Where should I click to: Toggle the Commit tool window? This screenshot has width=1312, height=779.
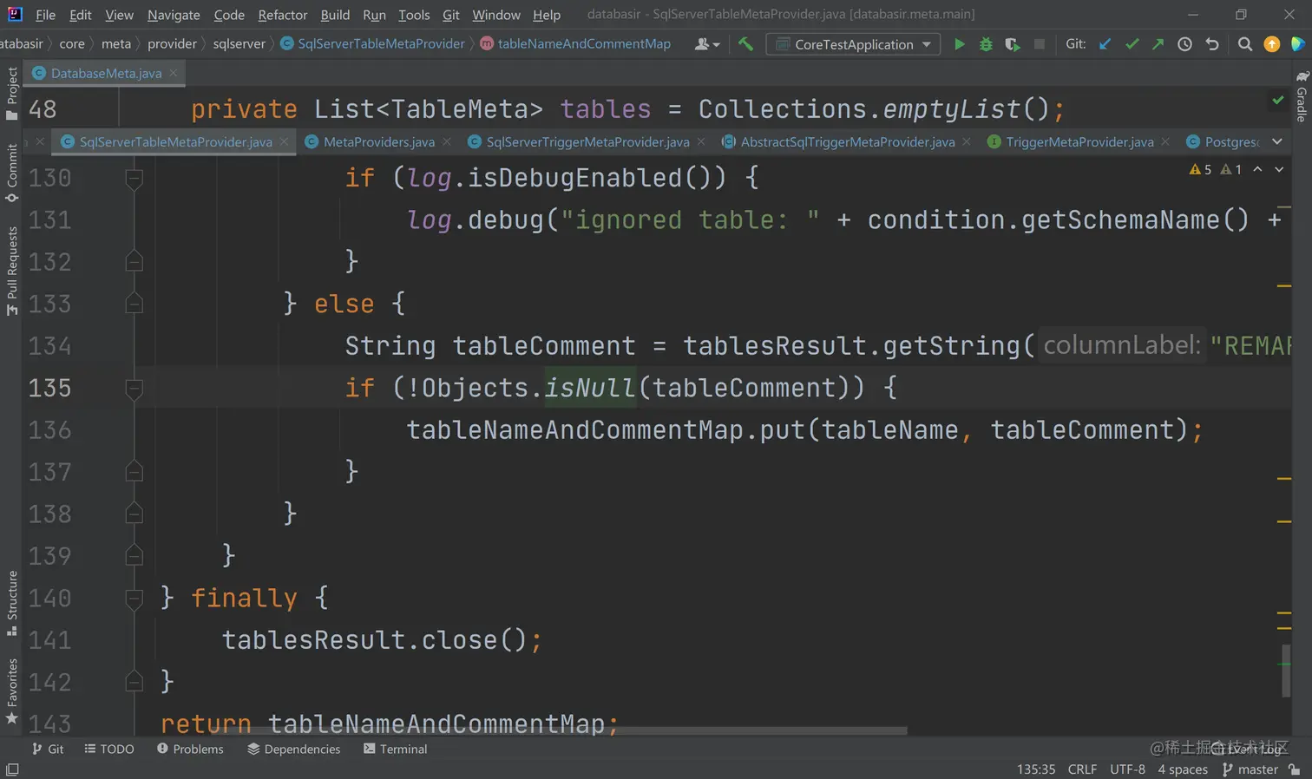(12, 173)
